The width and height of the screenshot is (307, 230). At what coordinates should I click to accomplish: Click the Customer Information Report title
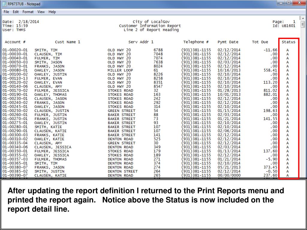tap(150, 26)
